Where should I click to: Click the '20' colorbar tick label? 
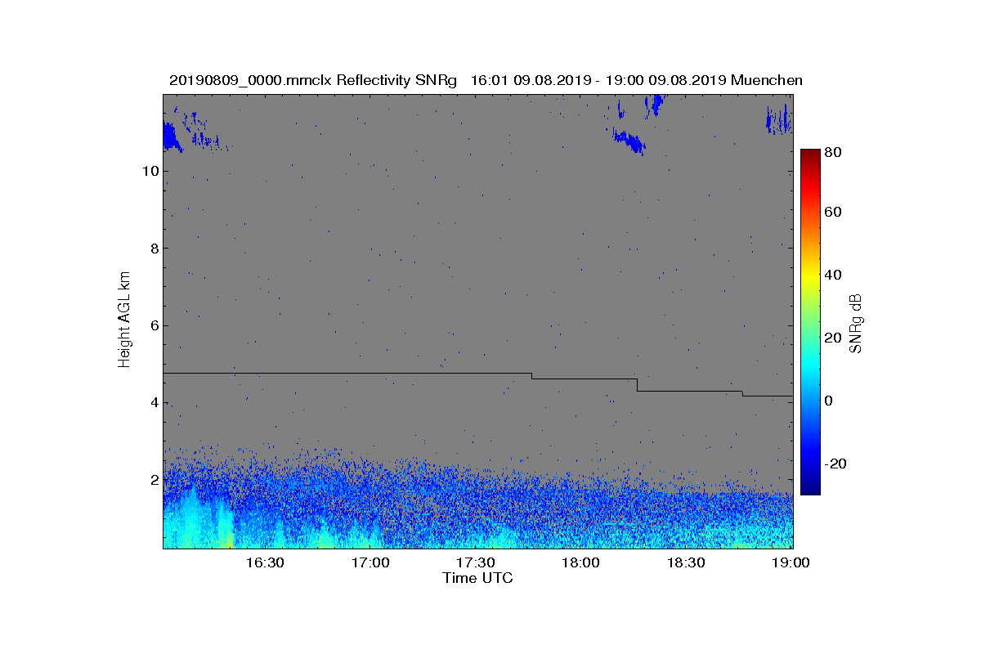click(x=834, y=338)
